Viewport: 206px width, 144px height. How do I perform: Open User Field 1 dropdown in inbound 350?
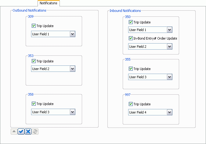tap(170, 30)
